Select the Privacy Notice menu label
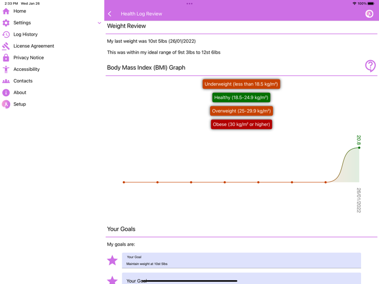379x284 pixels. (29, 57)
